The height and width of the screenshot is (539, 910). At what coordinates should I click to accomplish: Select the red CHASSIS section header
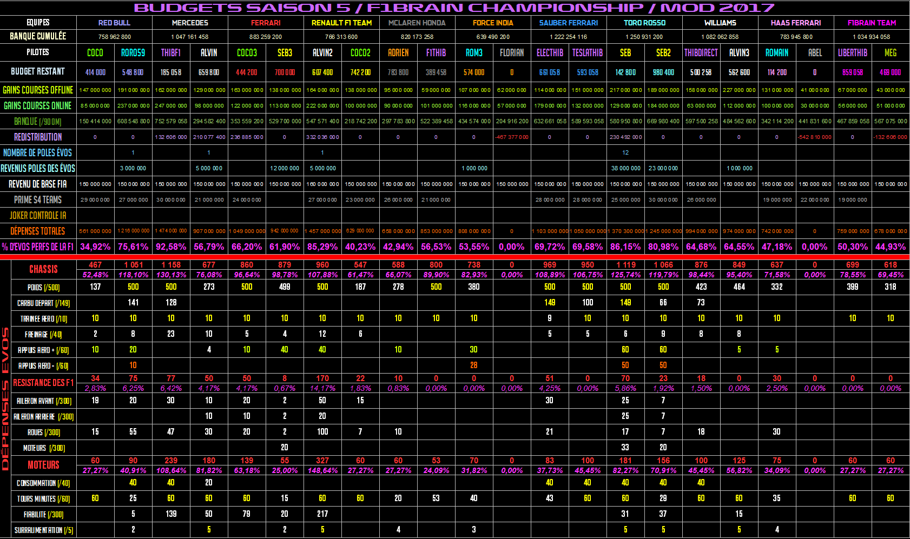[x=43, y=269]
